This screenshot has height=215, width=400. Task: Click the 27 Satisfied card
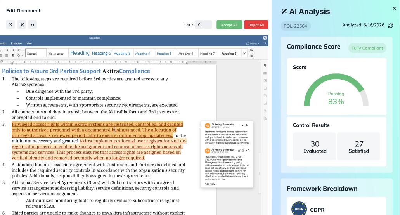(358, 146)
